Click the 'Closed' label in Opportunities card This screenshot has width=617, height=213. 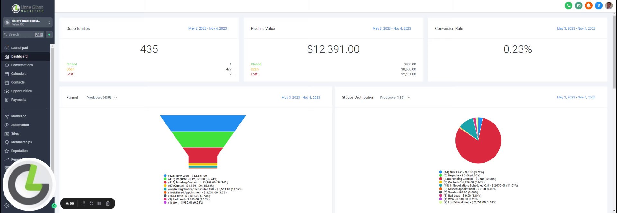pos(72,64)
